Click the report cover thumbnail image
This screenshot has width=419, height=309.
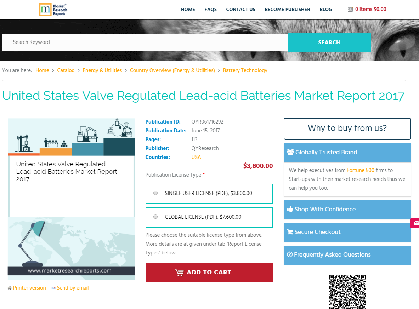(x=71, y=199)
